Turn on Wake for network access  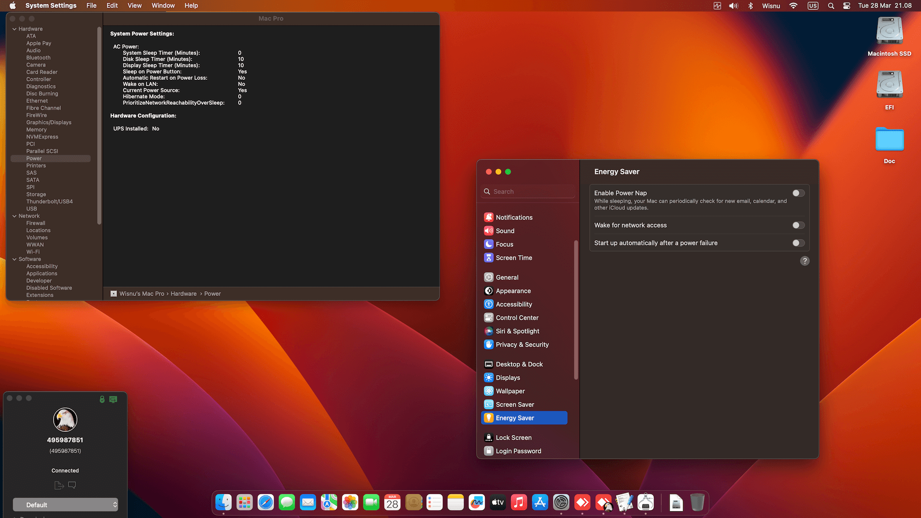[798, 225]
